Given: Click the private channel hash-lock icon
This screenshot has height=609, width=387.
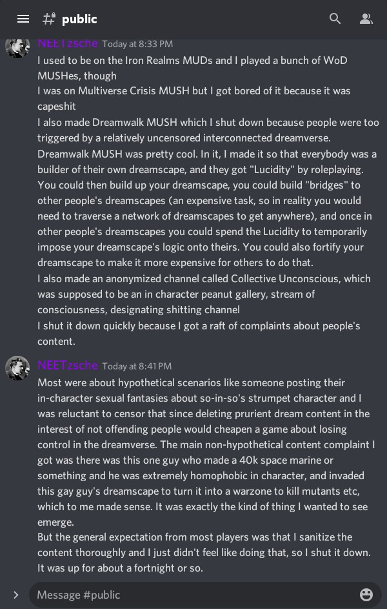Looking at the screenshot, I should (x=49, y=19).
